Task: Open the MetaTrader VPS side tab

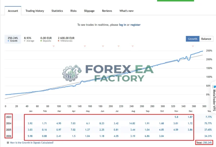Action: tap(214, 98)
